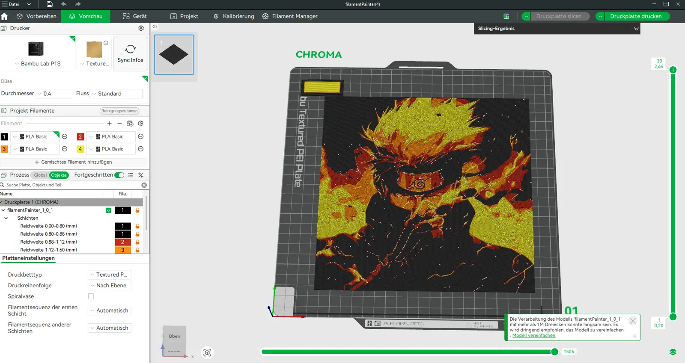Viewport: 685px width, 363px height.
Task: Unlock the Reichweite 0.88-1.12 layer range
Action: (x=137, y=242)
